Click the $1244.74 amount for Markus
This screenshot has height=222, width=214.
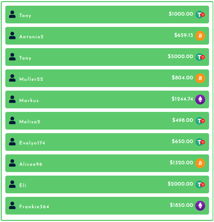click(x=182, y=99)
